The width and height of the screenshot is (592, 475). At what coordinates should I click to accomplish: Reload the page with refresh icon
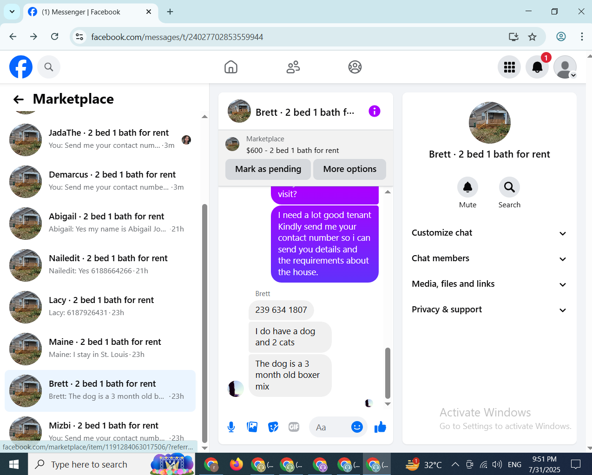point(54,37)
